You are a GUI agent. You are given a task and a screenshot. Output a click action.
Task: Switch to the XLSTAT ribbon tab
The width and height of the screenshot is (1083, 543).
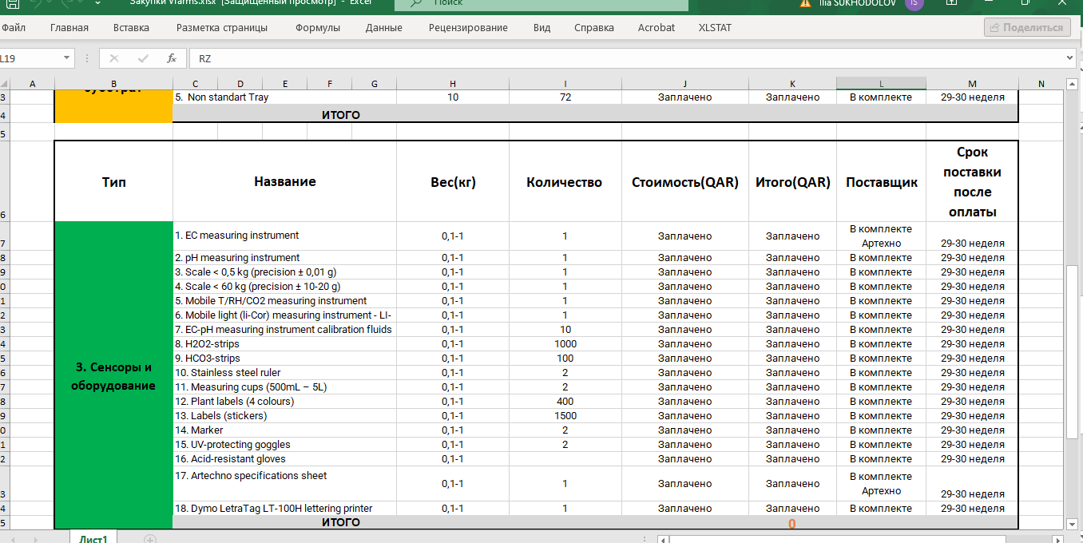[713, 27]
